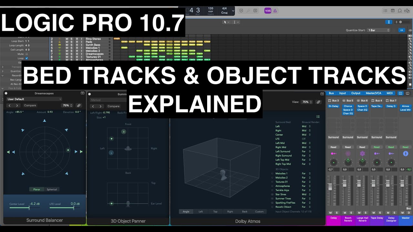Mute the Tape Delay channel strip

(374, 213)
